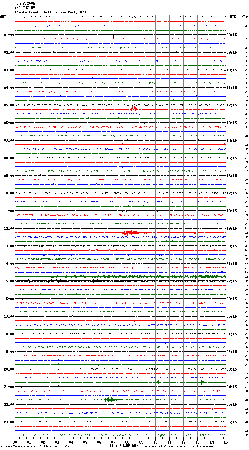Select the '03:00' MST hour label
Image resolution: width=249 pixels, height=450 pixels.
tap(9, 70)
